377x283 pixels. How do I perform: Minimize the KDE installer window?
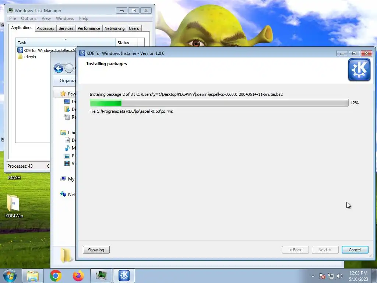pyautogui.click(x=342, y=53)
